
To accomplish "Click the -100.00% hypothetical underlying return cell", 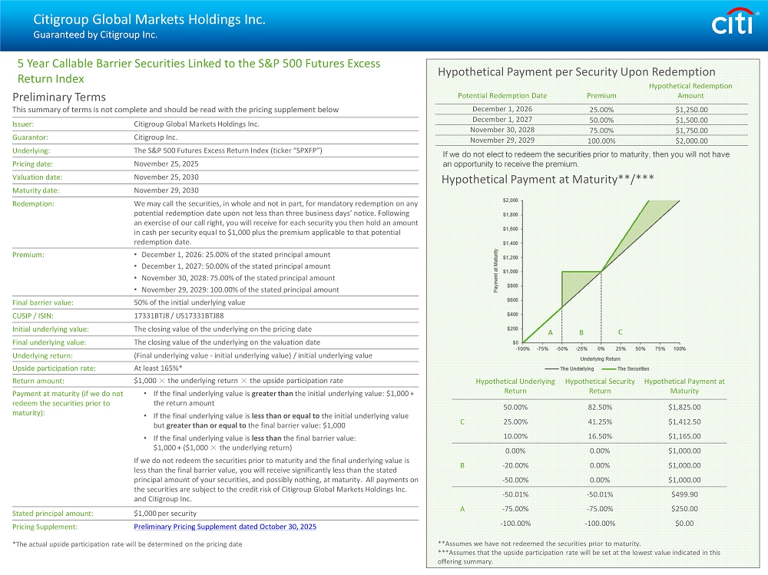I will point(515,524).
